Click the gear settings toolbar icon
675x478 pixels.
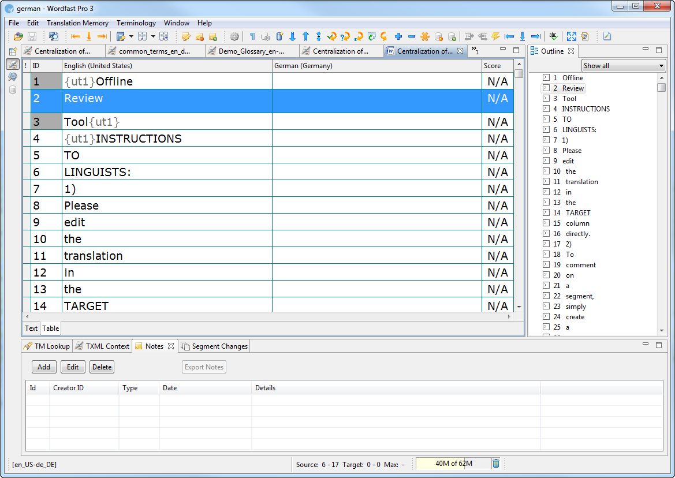point(234,36)
